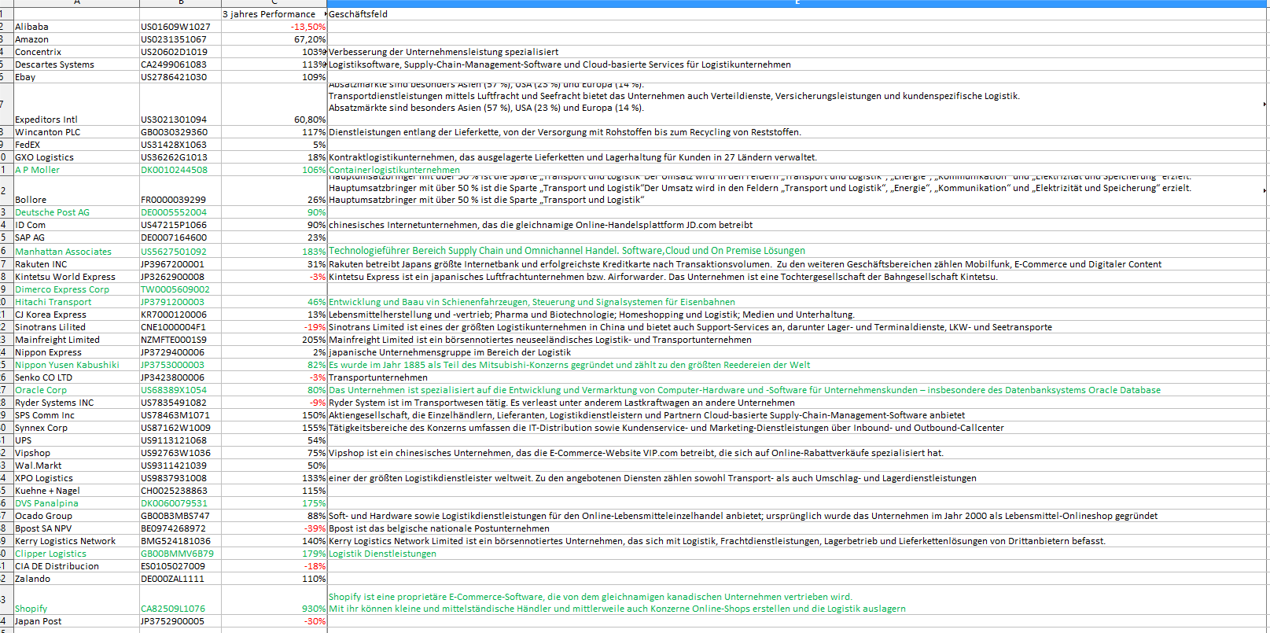Click the Kerry Logistics Network name cell
Screen dimensions: 1270x633
[x=76, y=541]
